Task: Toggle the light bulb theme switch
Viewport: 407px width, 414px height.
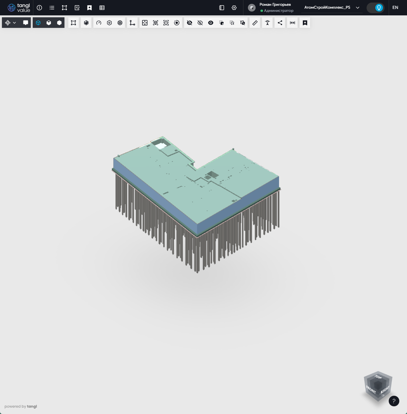Action: [x=376, y=8]
